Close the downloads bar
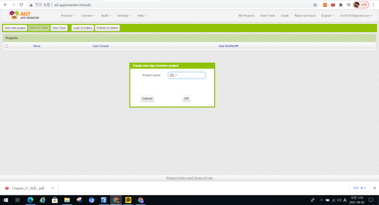379x205 pixels. 374,188
